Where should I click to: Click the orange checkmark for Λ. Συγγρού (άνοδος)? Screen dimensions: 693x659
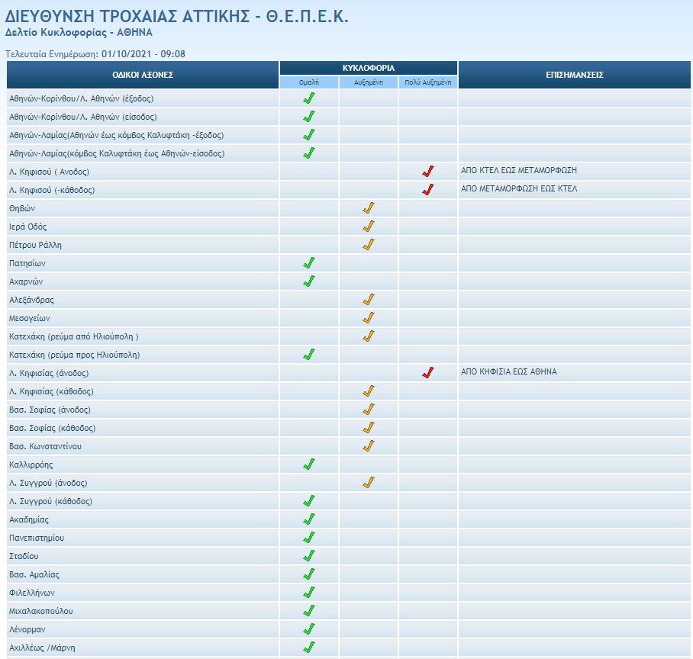369,483
